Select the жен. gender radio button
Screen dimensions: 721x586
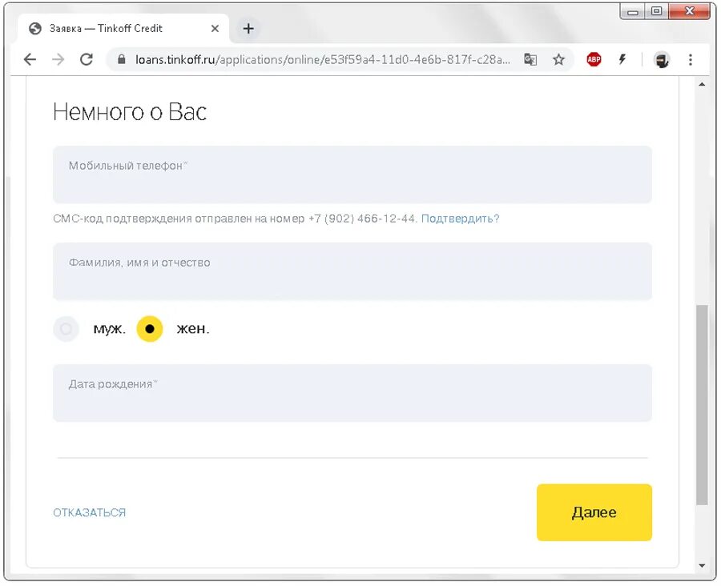pyautogui.click(x=150, y=329)
